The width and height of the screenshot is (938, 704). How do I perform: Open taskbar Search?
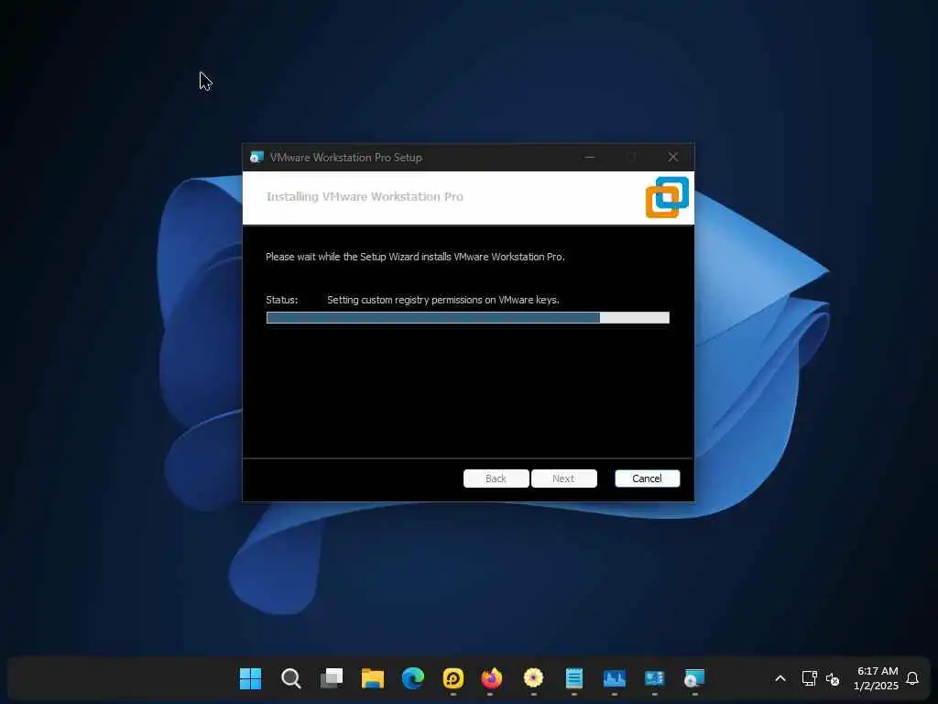(x=290, y=678)
